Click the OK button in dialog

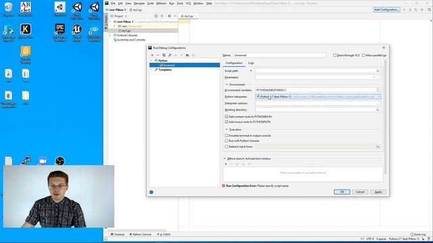[x=342, y=192]
